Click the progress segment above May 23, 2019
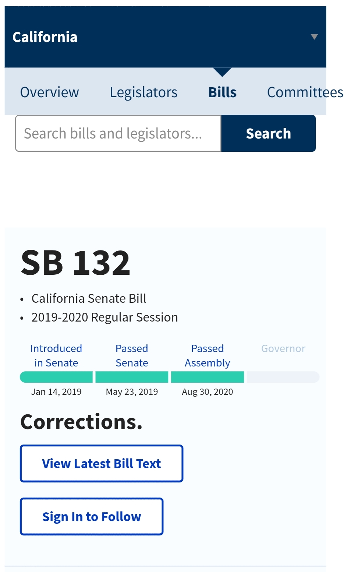The width and height of the screenshot is (361, 572). click(x=132, y=377)
